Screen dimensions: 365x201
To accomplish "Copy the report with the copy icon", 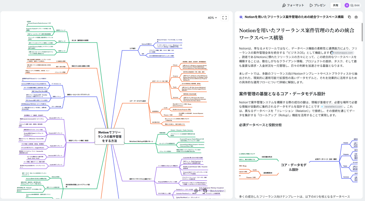I will (x=349, y=17).
